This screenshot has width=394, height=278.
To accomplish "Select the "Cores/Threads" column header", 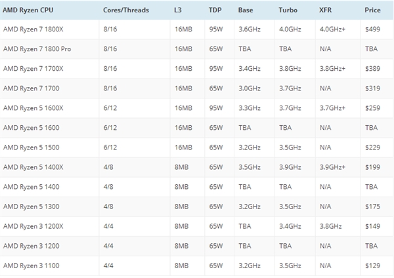I will 126,11.
